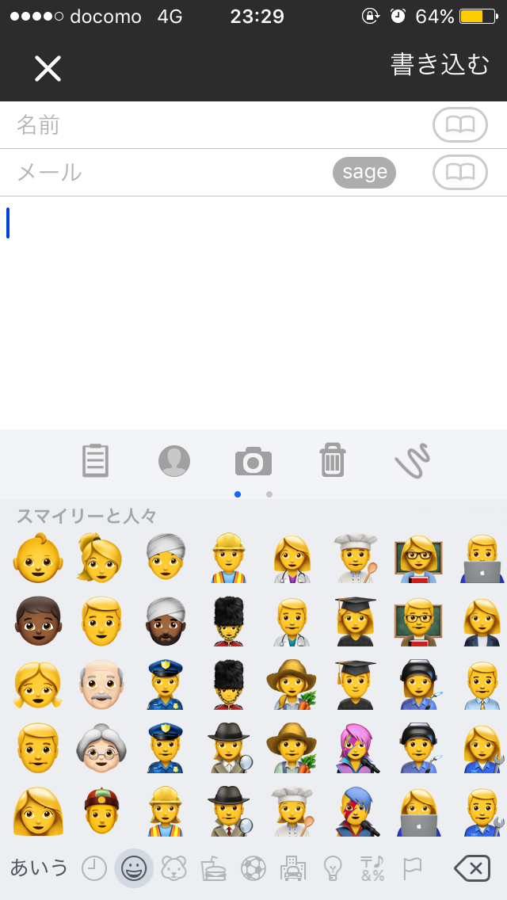Open name history book icon

click(x=460, y=124)
